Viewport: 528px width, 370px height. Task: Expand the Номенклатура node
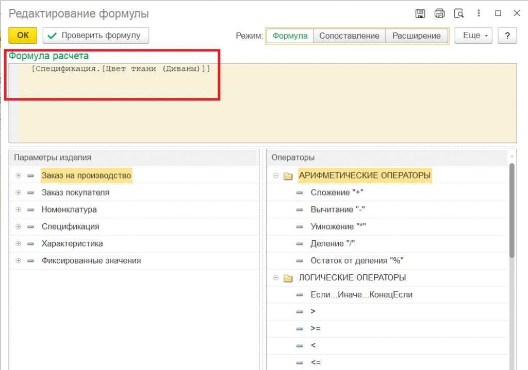(x=18, y=209)
